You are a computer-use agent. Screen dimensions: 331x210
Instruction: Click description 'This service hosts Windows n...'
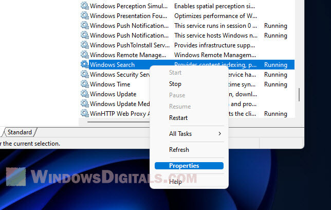216,36
